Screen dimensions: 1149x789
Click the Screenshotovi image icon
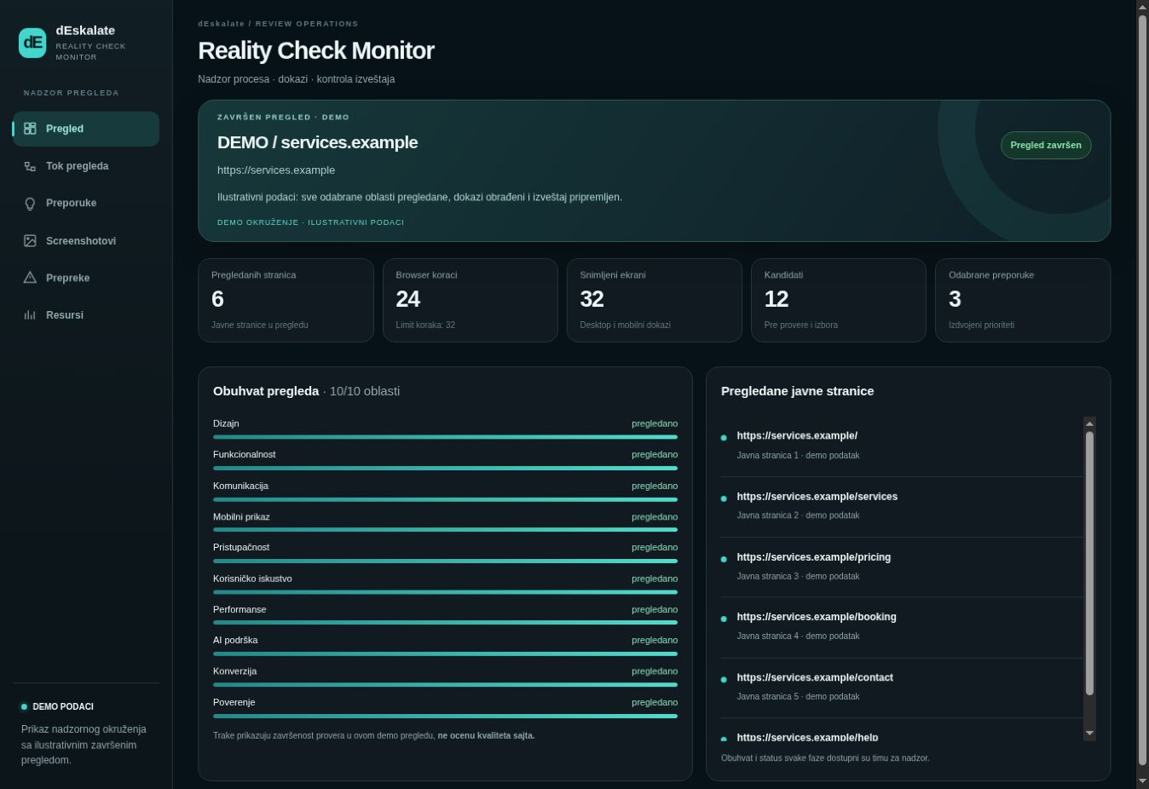click(30, 241)
